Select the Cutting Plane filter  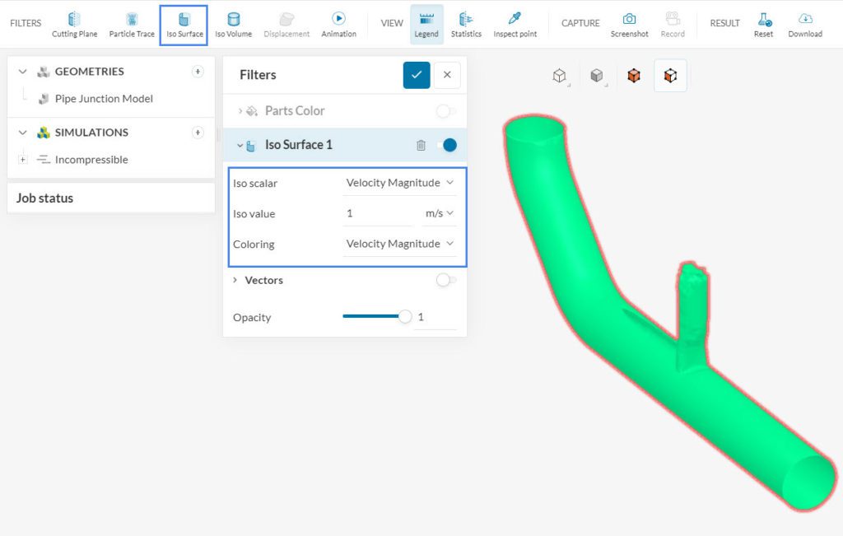pos(74,24)
